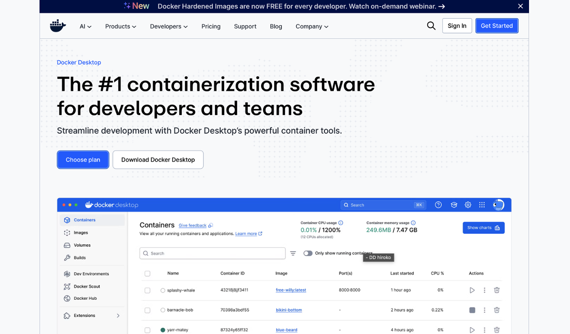Delete the splashy-whale container with trash icon
The image size is (570, 334).
tap(496, 290)
